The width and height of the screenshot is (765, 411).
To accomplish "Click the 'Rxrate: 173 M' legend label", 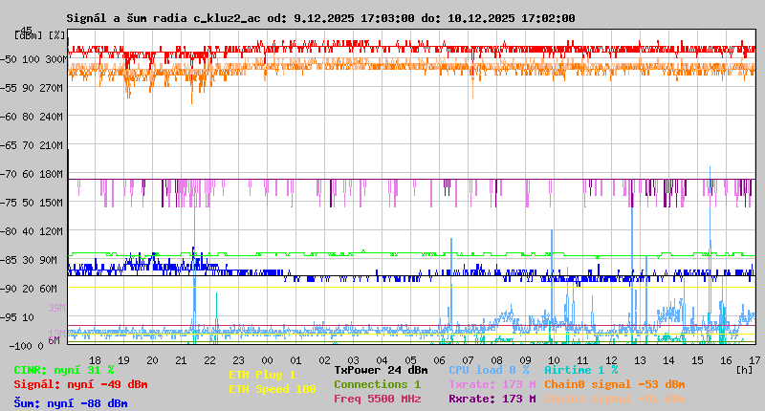I will click(492, 399).
